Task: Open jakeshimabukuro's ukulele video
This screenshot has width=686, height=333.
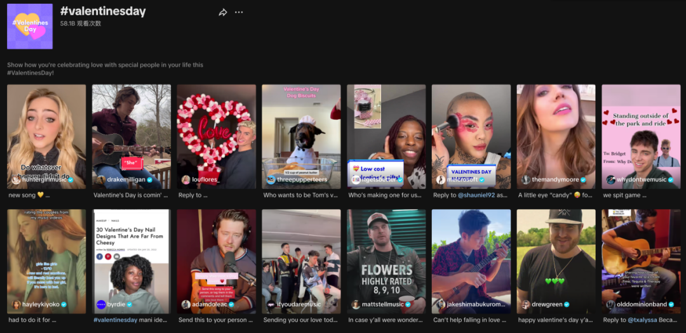Action: pyautogui.click(x=471, y=261)
